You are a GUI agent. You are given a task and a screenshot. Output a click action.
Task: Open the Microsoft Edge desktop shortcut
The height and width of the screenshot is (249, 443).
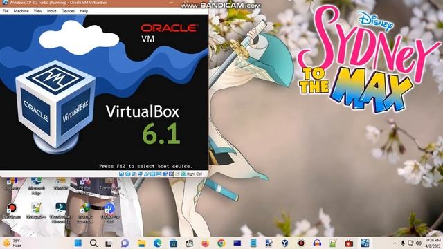(37, 186)
